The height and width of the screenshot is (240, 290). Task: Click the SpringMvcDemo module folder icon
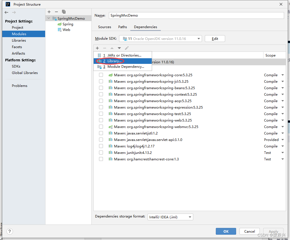pos(54,19)
